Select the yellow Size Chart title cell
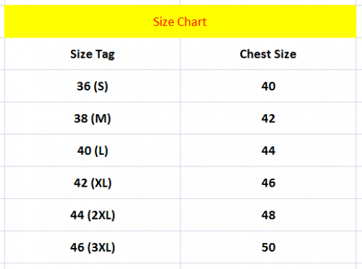362x269 pixels. click(x=180, y=22)
